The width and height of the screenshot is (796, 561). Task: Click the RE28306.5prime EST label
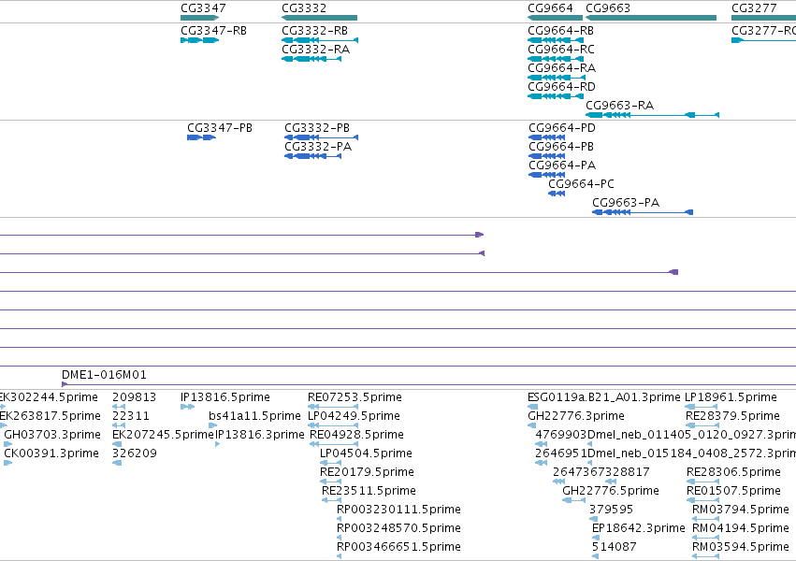[x=733, y=472]
